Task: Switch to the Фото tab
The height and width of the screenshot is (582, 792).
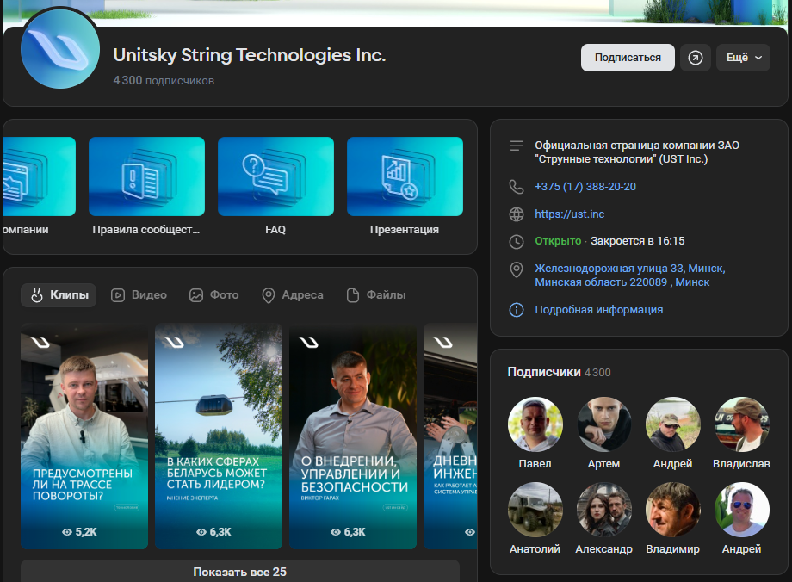Action: (x=213, y=295)
